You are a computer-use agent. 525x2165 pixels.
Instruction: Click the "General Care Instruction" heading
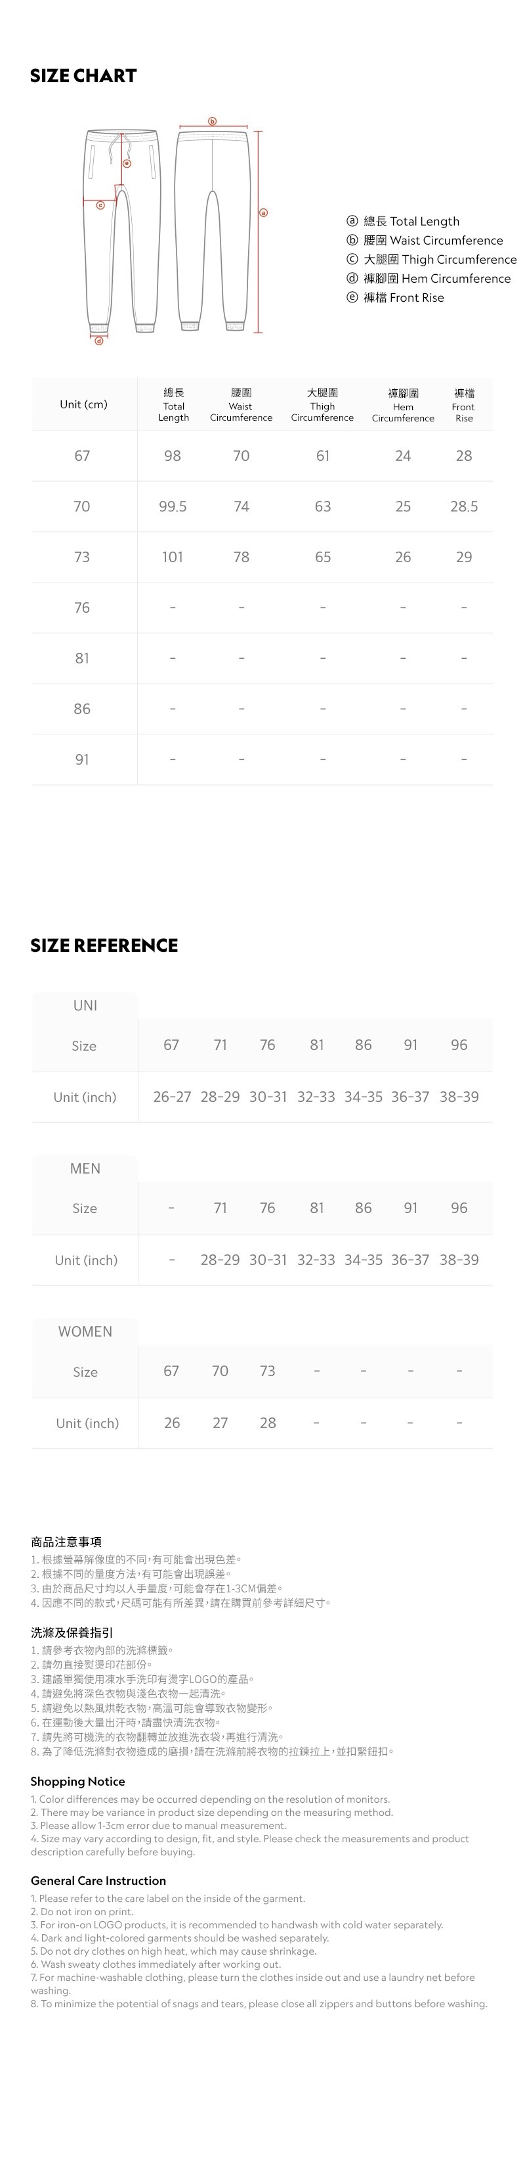[98, 1880]
